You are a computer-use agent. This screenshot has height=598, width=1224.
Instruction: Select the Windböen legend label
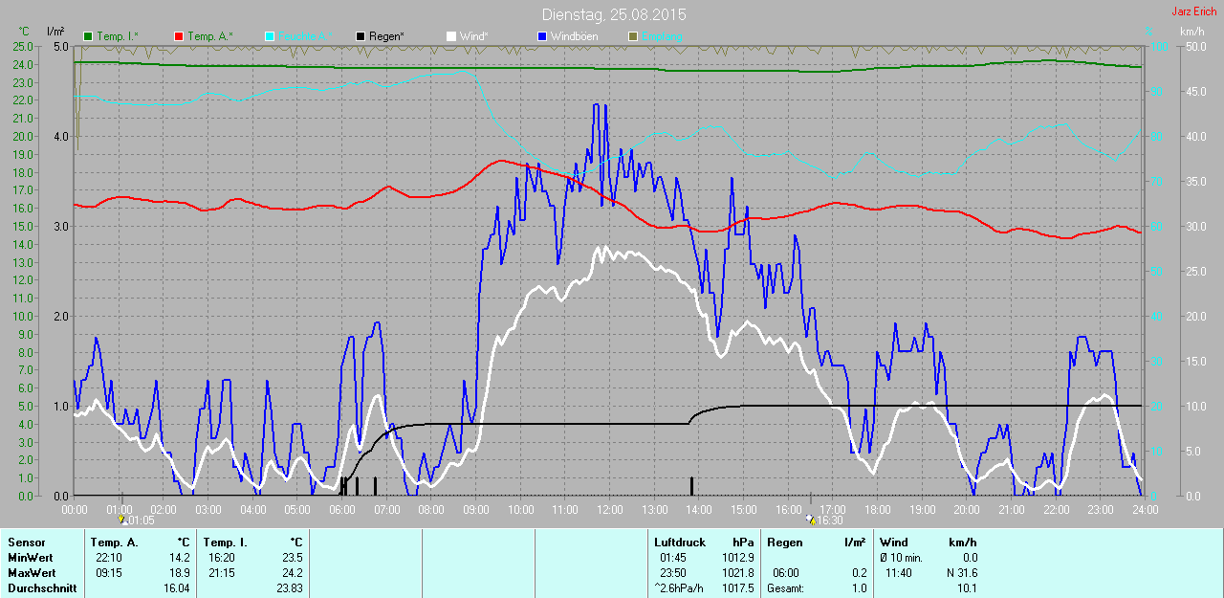[575, 36]
